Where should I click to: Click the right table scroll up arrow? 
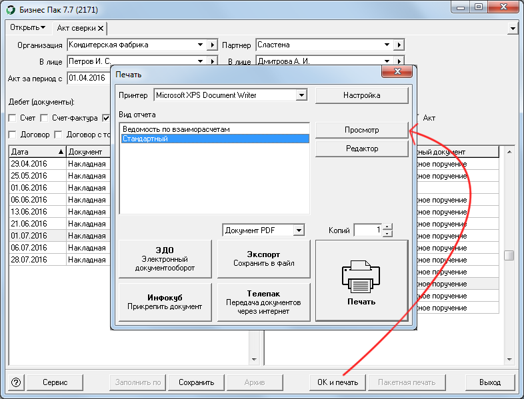(509, 152)
